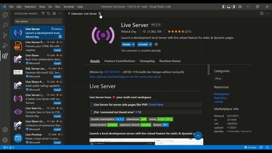
Task: Switch to the Details tab
Action: pos(95,61)
